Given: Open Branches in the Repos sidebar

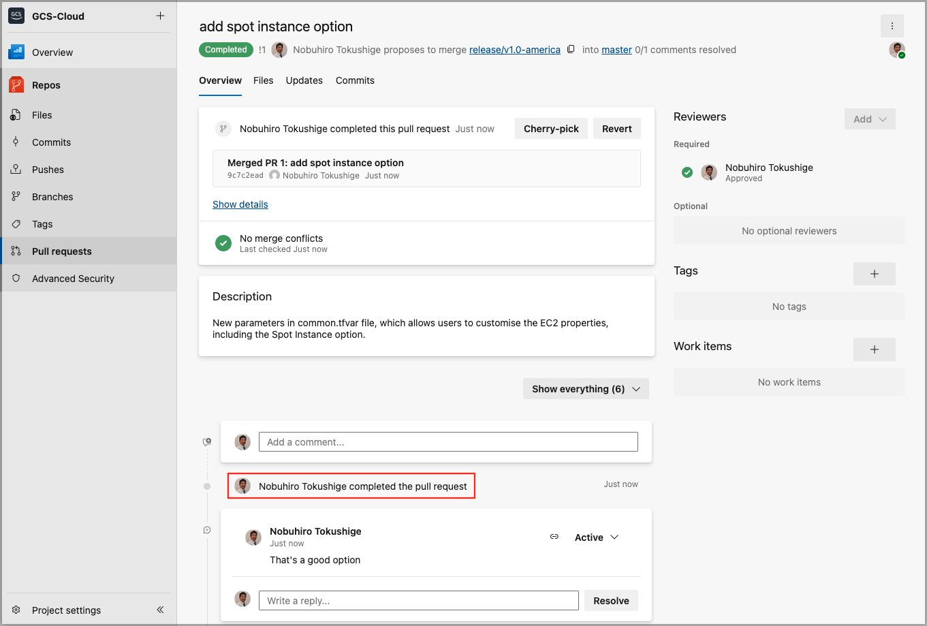Looking at the screenshot, I should (x=52, y=197).
